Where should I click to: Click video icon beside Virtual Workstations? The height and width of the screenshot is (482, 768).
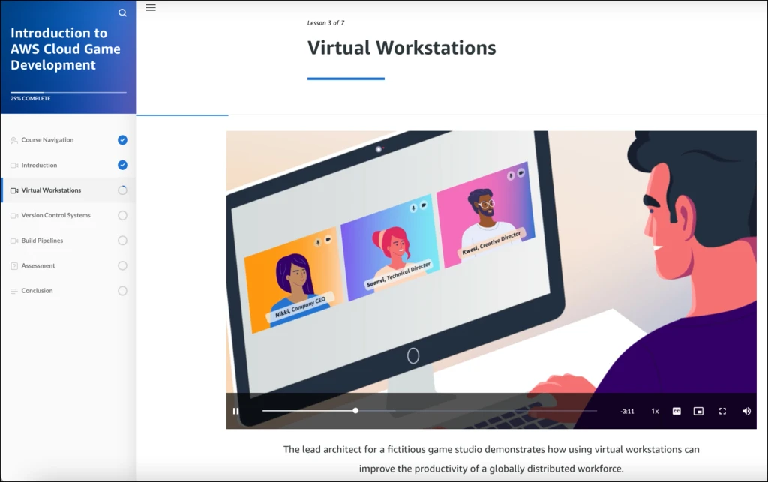pos(14,190)
